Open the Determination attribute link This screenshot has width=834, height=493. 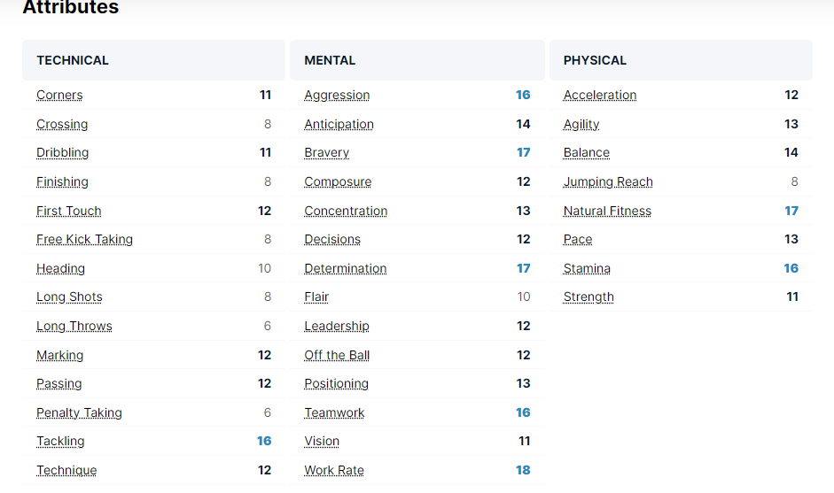point(345,269)
